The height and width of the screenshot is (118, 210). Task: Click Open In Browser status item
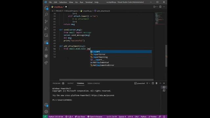pos(95,117)
